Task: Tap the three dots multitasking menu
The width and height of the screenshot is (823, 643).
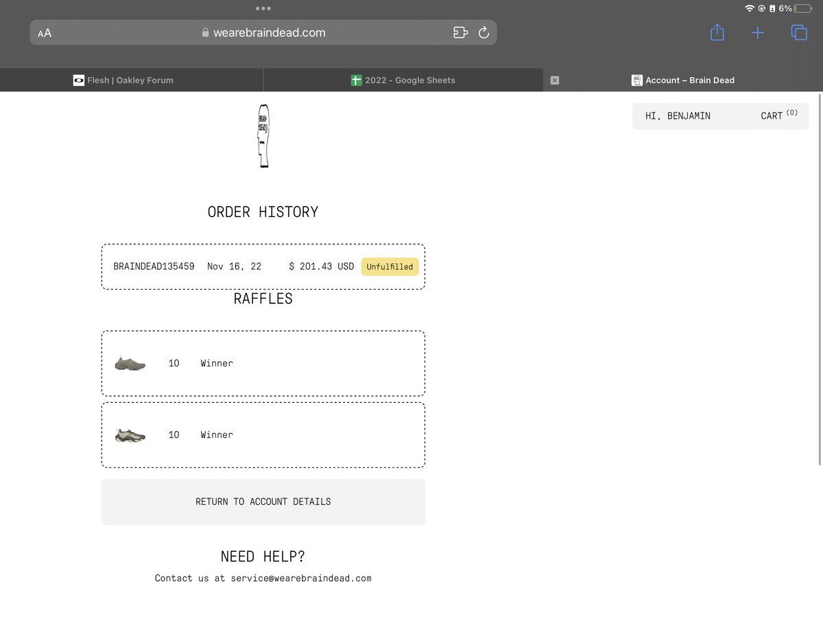Action: (263, 8)
